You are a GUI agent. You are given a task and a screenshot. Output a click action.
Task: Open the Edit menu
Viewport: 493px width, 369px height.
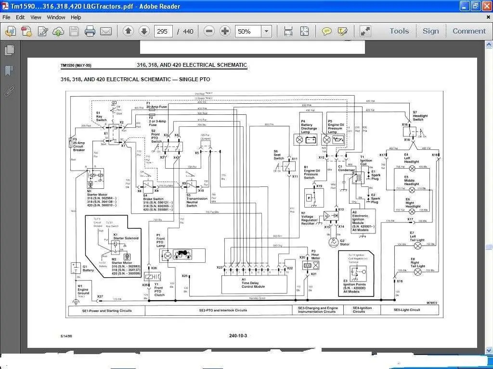click(x=20, y=17)
